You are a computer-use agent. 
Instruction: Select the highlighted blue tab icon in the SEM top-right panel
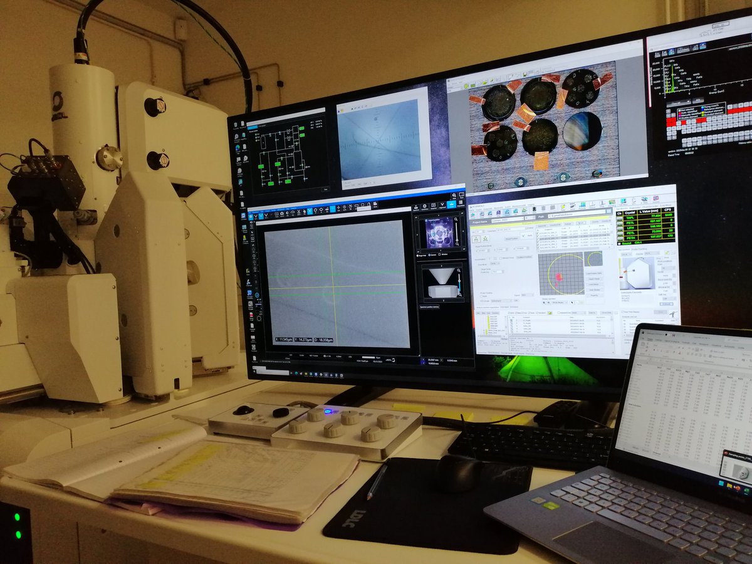(452, 204)
